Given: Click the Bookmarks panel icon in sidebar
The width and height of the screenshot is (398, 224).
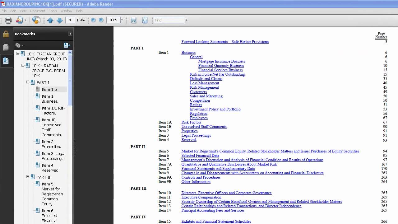Looking at the screenshot, I should click(6, 60).
